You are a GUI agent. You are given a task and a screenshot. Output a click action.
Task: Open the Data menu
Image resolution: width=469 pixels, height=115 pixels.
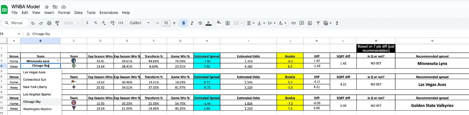point(78,13)
